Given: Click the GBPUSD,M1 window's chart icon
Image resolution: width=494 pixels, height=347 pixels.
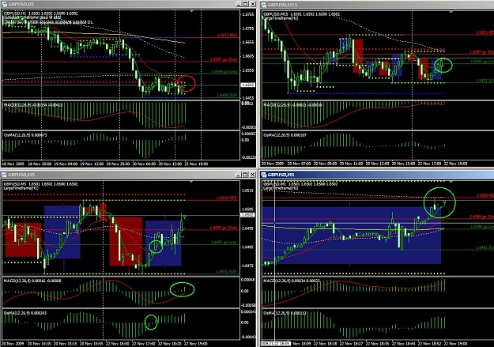Looking at the screenshot, I should (x=264, y=174).
